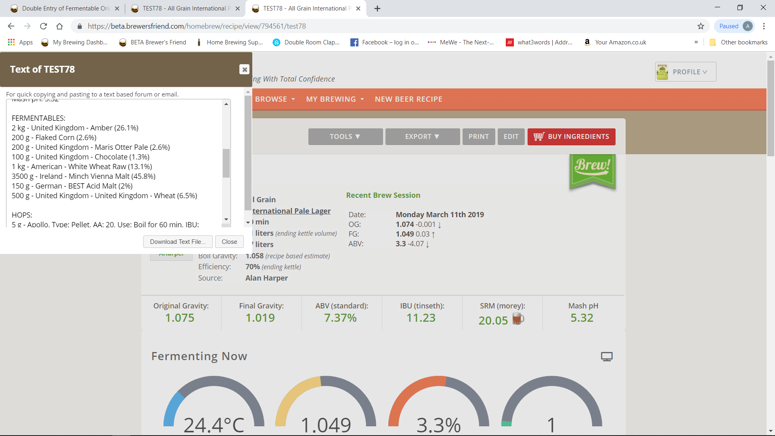The width and height of the screenshot is (775, 436).
Task: Open Double Room Clap bookmark
Action: click(306, 42)
